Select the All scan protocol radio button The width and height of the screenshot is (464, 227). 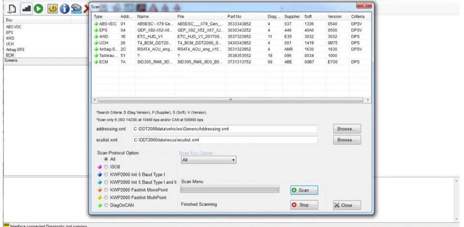click(106, 159)
